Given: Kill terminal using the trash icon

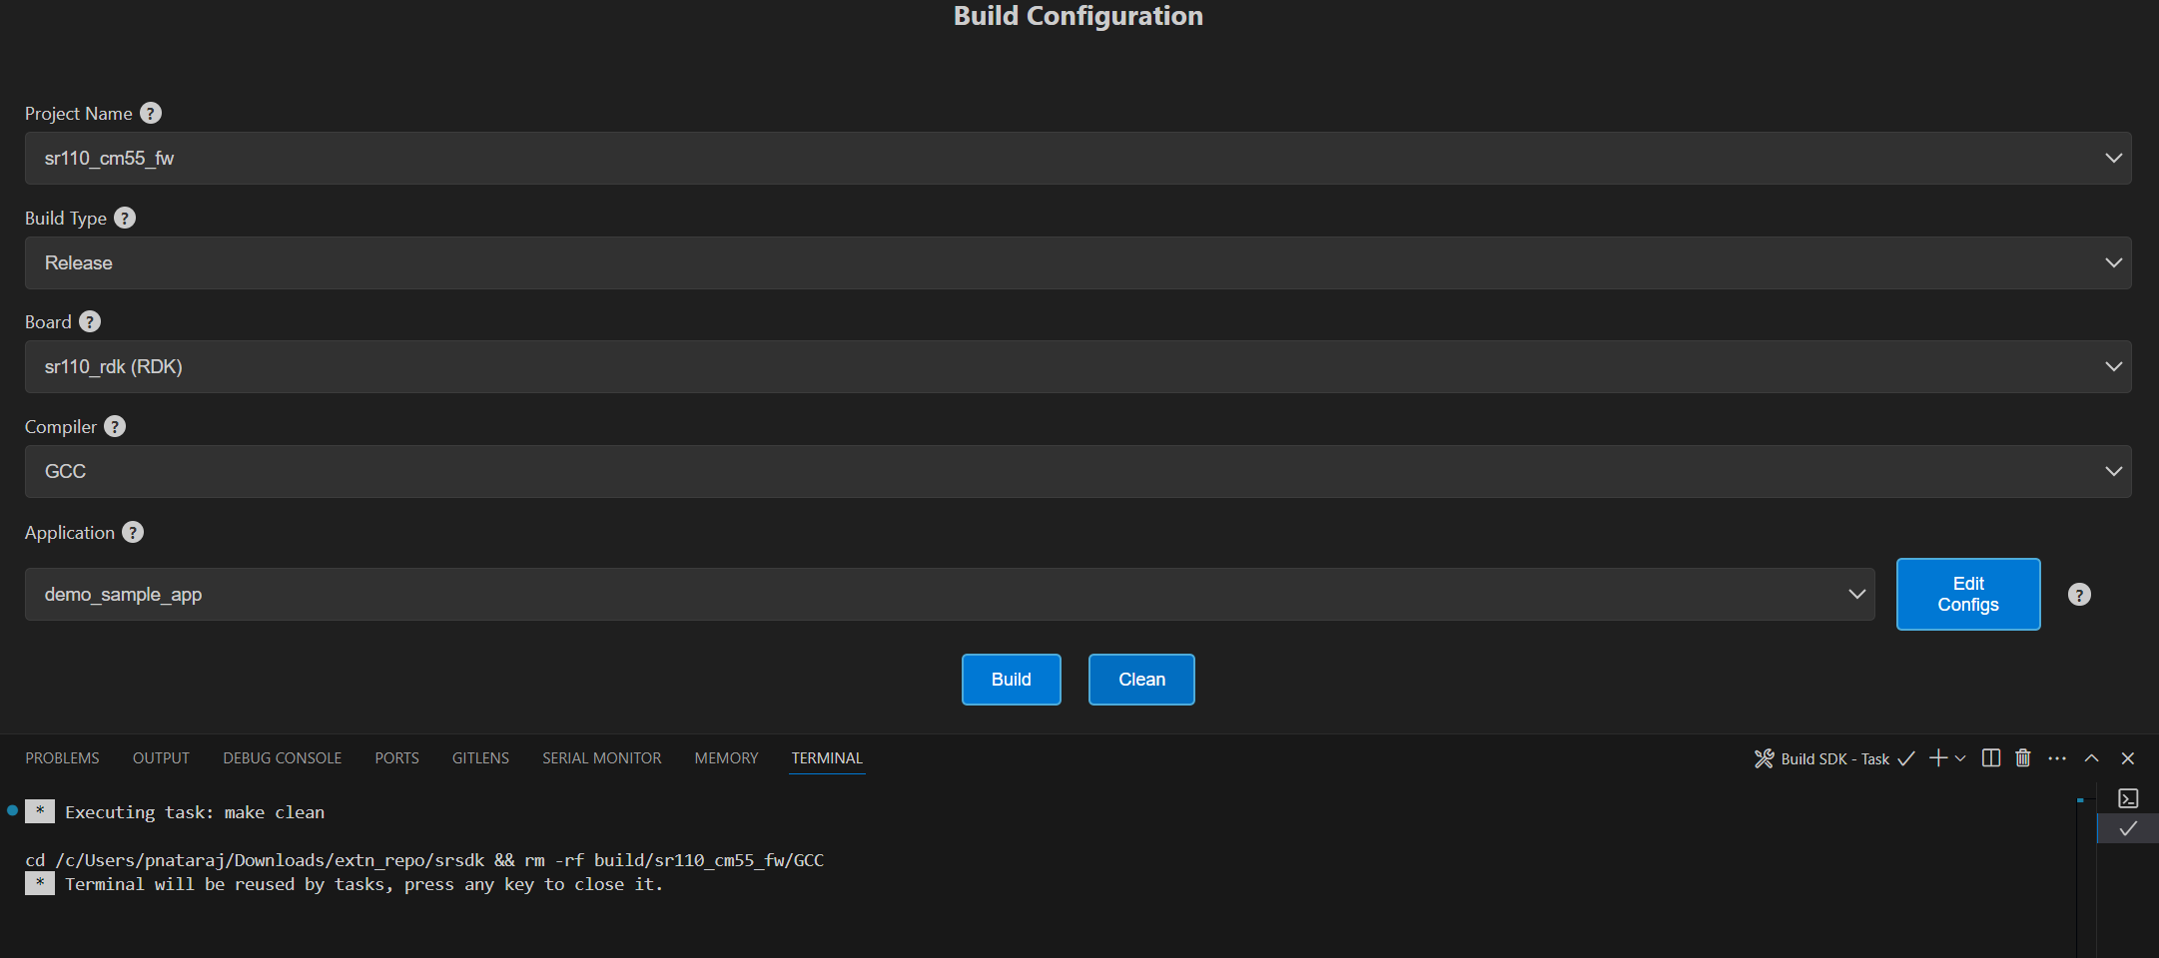Looking at the screenshot, I should 2023,758.
